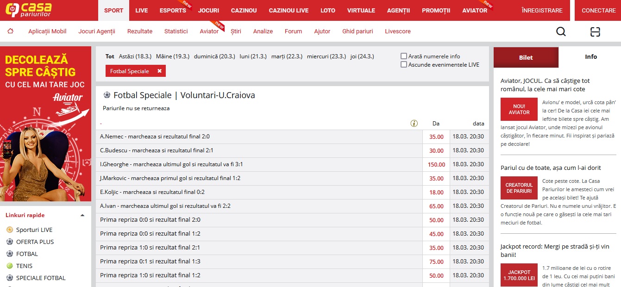This screenshot has width=621, height=287.
Task: Select odds 18.00 for E.Koljic 0:2
Action: pyautogui.click(x=436, y=192)
